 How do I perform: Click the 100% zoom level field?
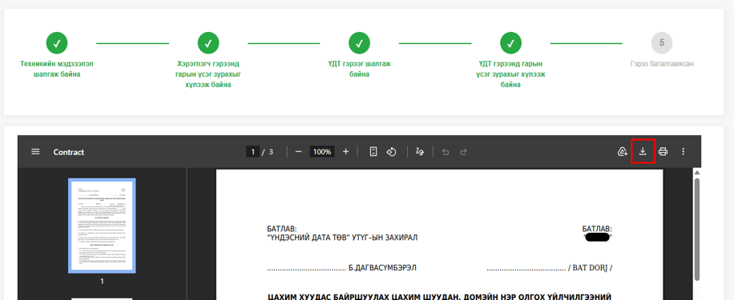[322, 152]
